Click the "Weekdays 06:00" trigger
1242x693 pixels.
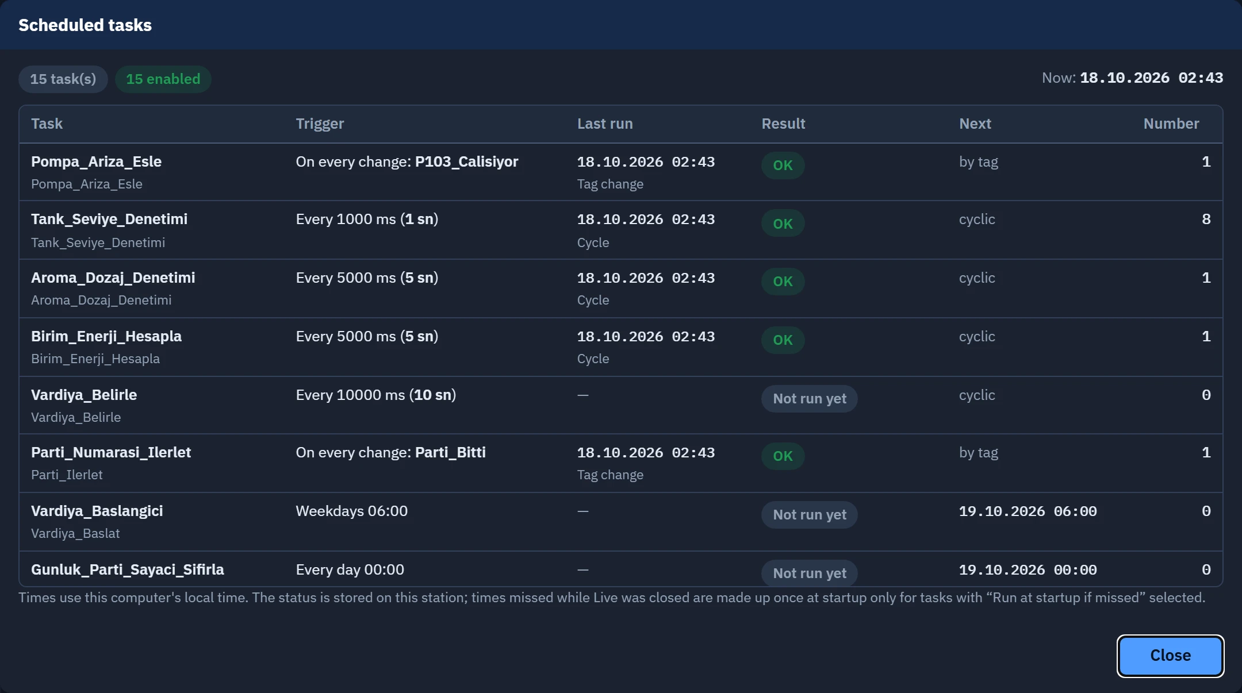click(x=352, y=511)
